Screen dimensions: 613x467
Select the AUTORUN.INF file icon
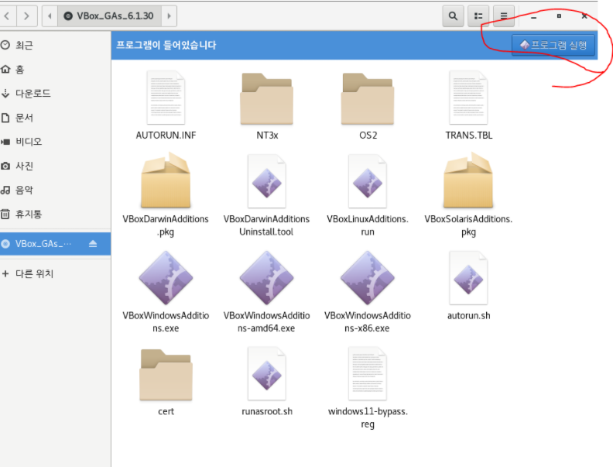click(166, 98)
